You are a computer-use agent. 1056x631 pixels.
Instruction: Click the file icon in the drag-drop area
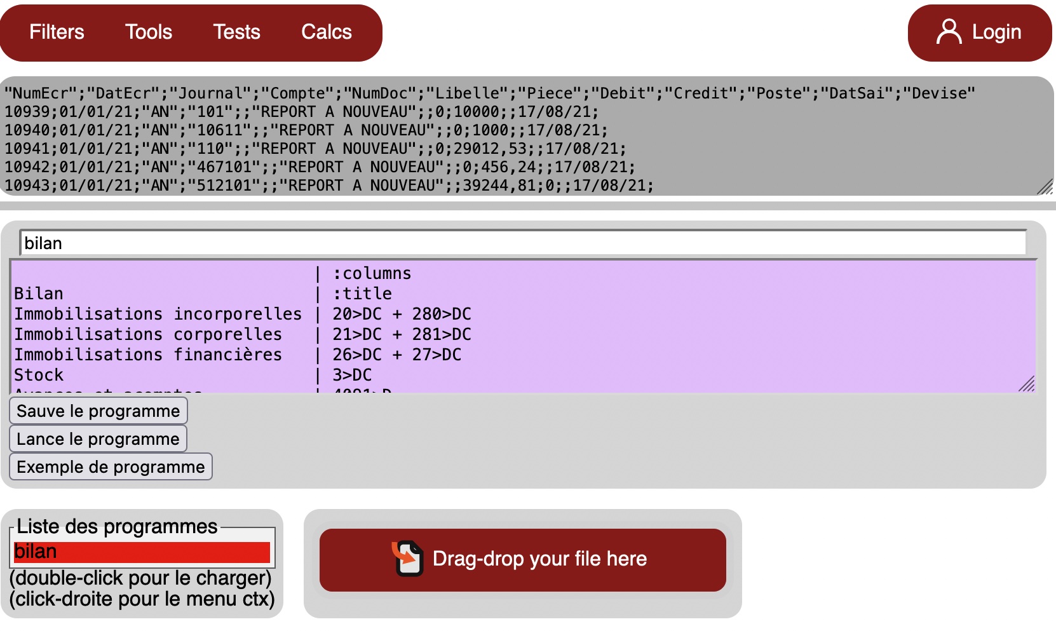pyautogui.click(x=407, y=559)
